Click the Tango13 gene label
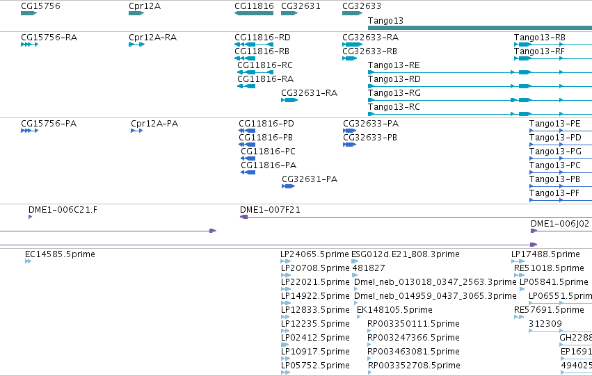The image size is (592, 376). pos(385,21)
